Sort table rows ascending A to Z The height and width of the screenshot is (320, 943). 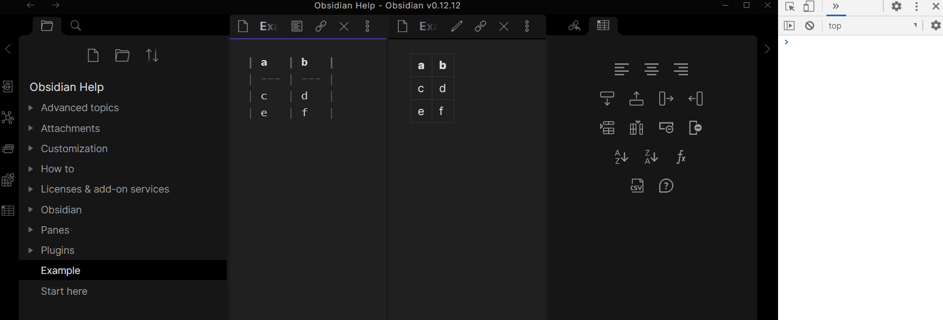pos(621,157)
